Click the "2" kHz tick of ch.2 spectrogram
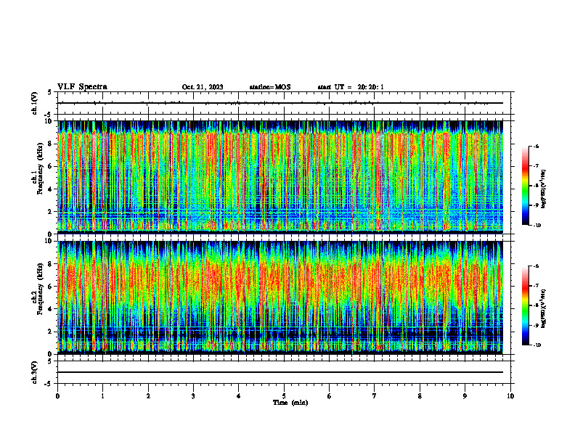 click(x=51, y=332)
